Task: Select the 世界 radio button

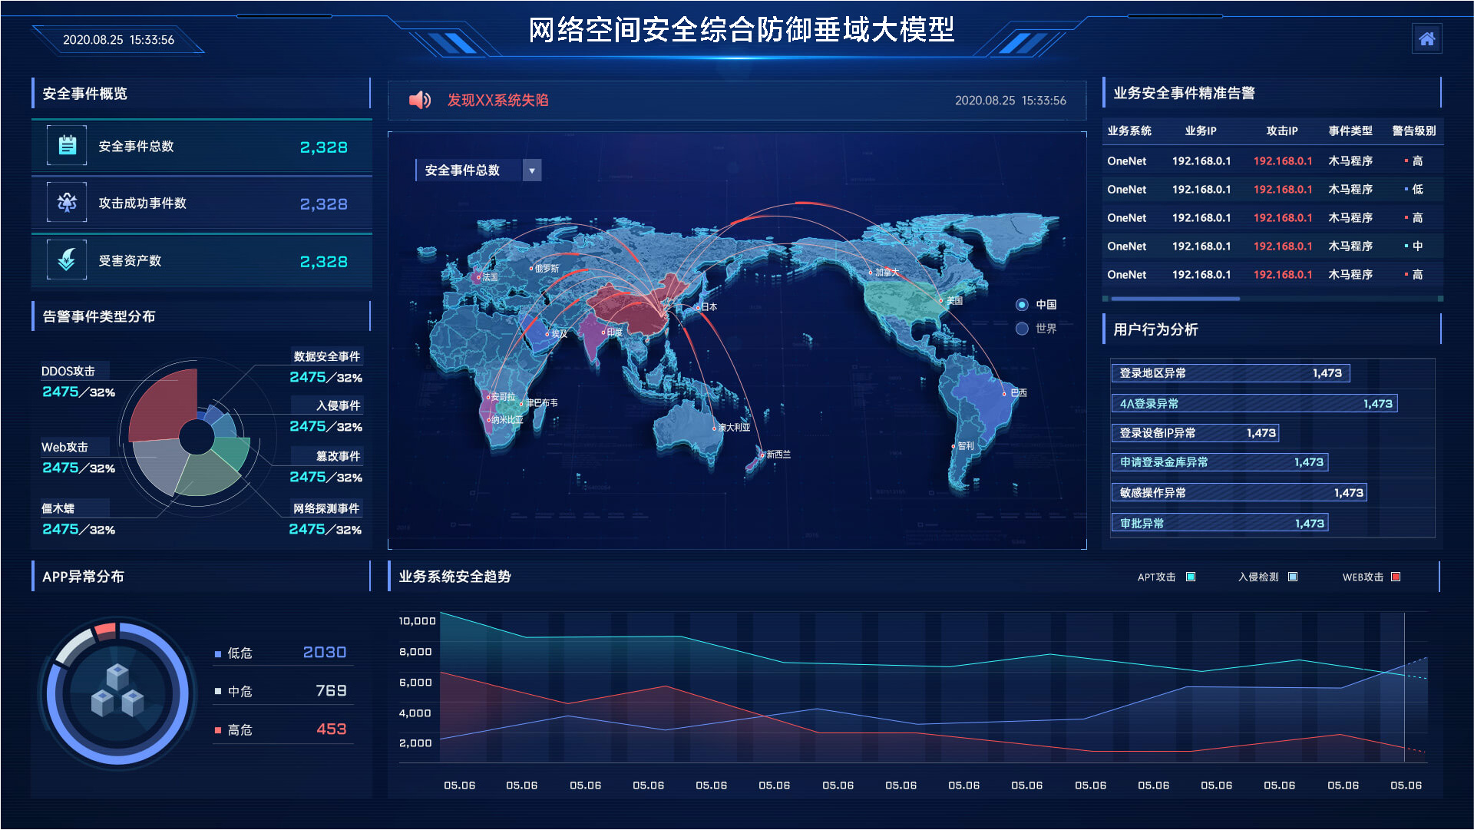Action: [1022, 329]
